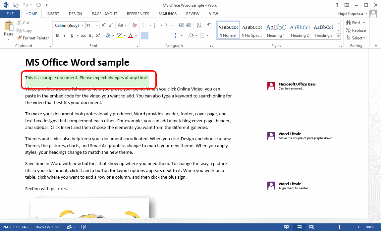Apply superscript formatting
This screenshot has width=381, height=231.
(98, 35)
